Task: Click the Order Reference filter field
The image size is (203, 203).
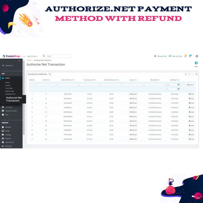Action: 68,85
